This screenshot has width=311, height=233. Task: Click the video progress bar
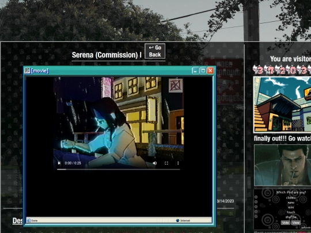(119, 169)
